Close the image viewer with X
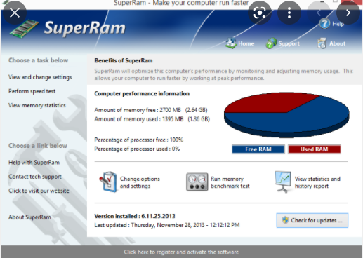The width and height of the screenshot is (363, 258). [x=15, y=13]
